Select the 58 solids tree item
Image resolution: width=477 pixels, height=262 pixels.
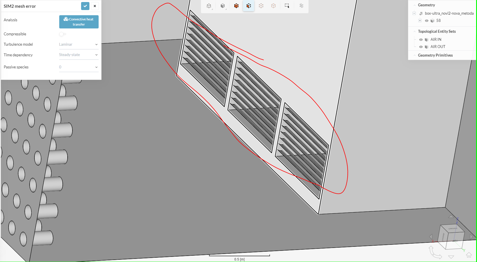(438, 21)
